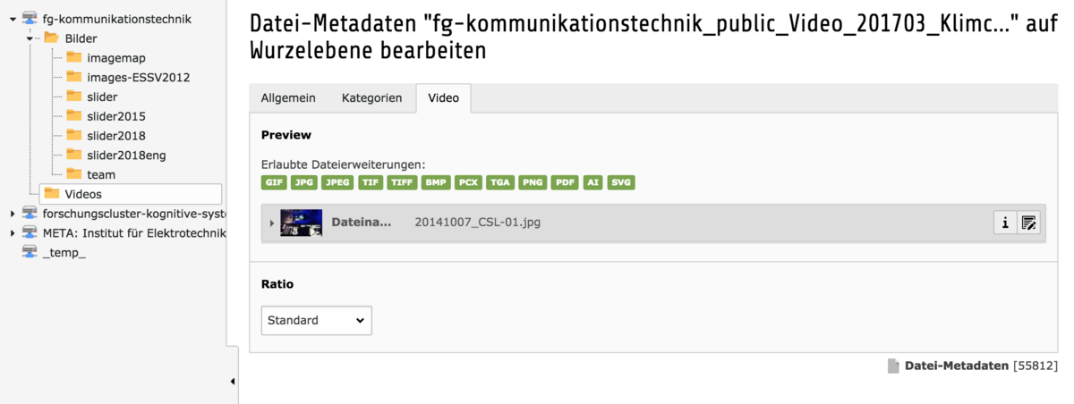Click the edit metadata icon in file row
The height and width of the screenshot is (404, 1074).
(1028, 223)
